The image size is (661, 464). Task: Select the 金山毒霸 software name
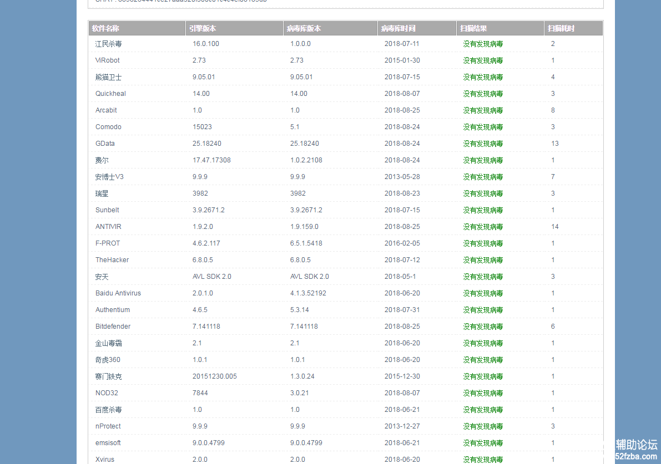pyautogui.click(x=108, y=343)
